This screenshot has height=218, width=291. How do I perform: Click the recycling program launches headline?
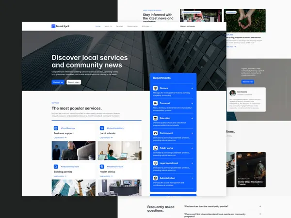click(x=243, y=37)
